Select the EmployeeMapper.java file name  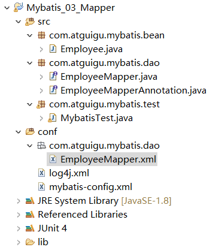click(109, 77)
